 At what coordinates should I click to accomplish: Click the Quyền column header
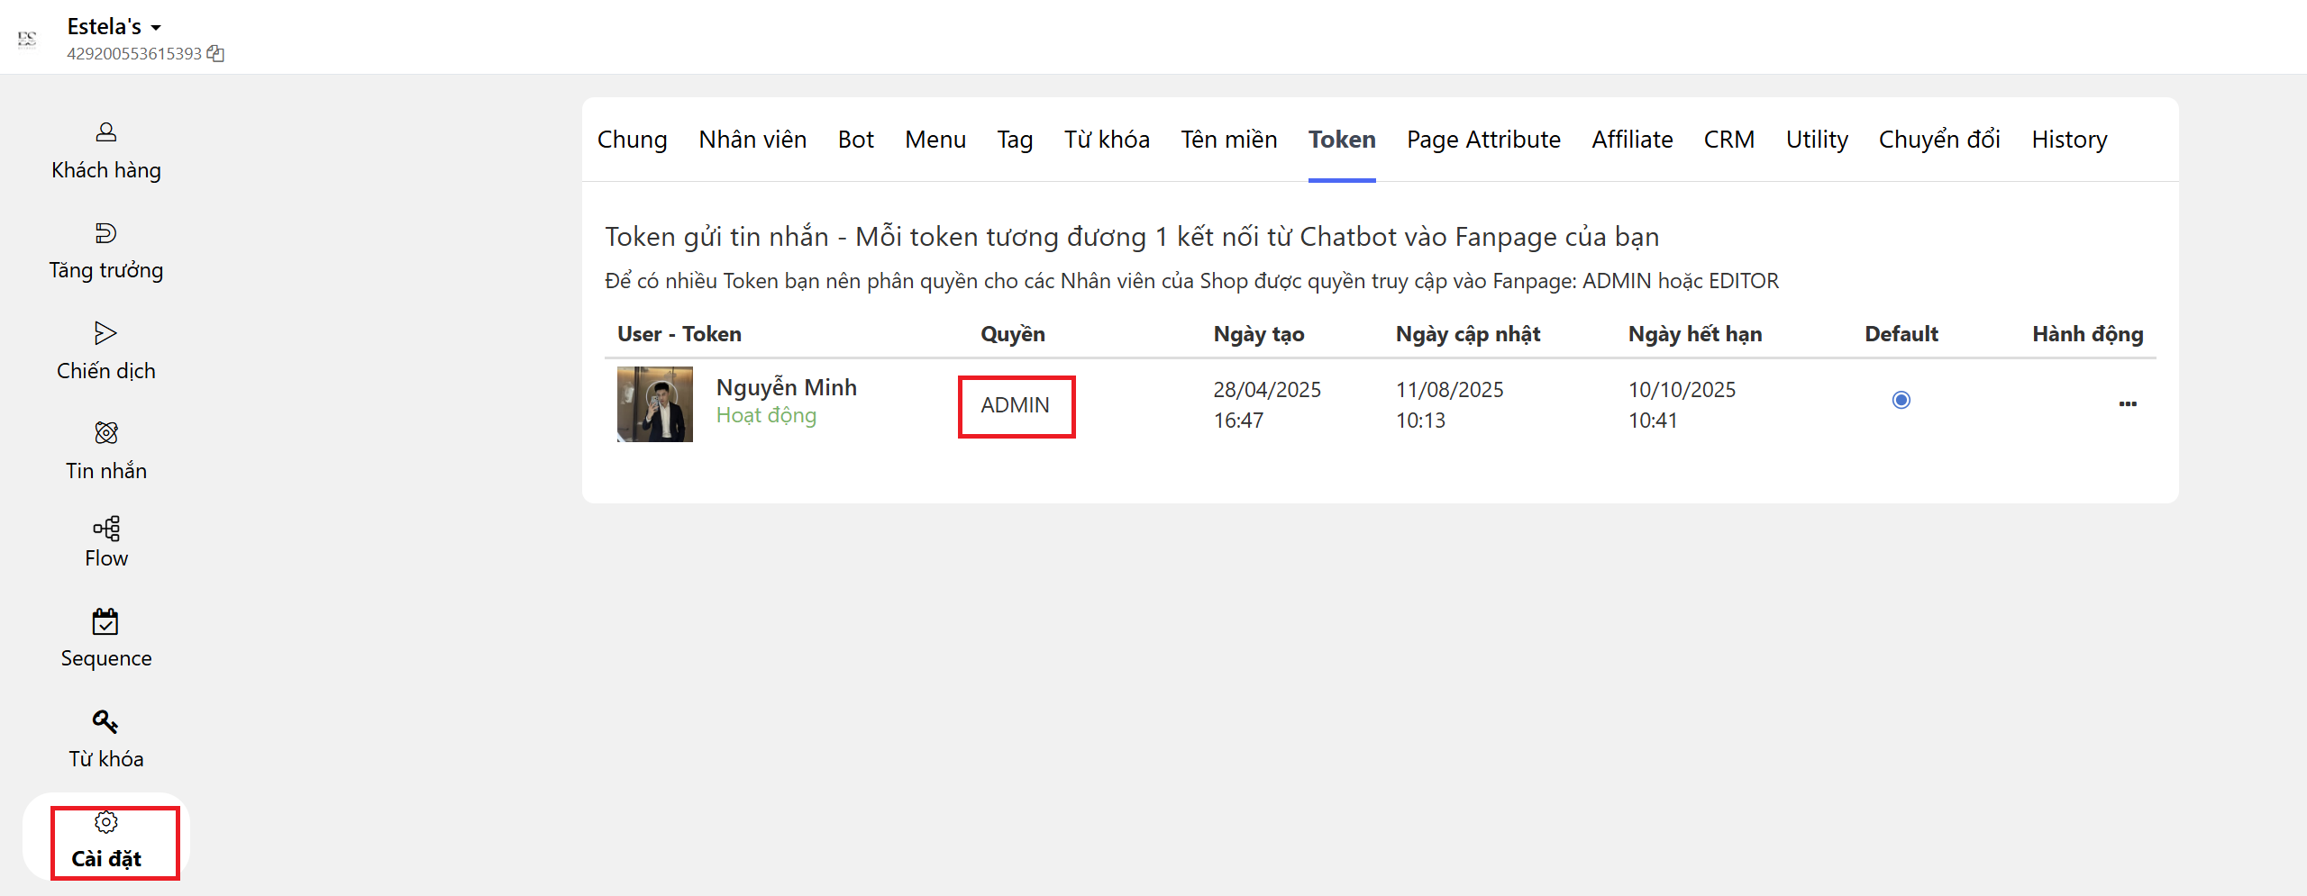pos(1013,334)
